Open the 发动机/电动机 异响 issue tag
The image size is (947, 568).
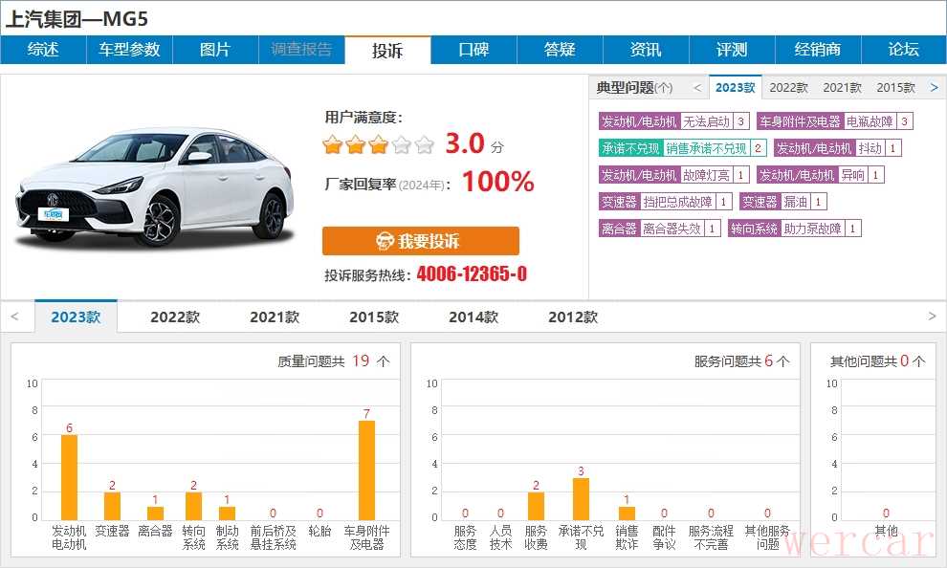pyautogui.click(x=820, y=175)
